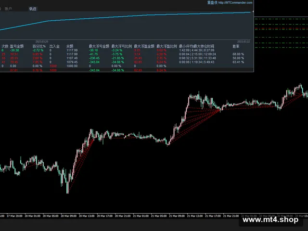Image resolution: width=308 pixels, height=231 pixels.
Task: Select the -21.85 % floating loss ratio
Action: point(117,58)
